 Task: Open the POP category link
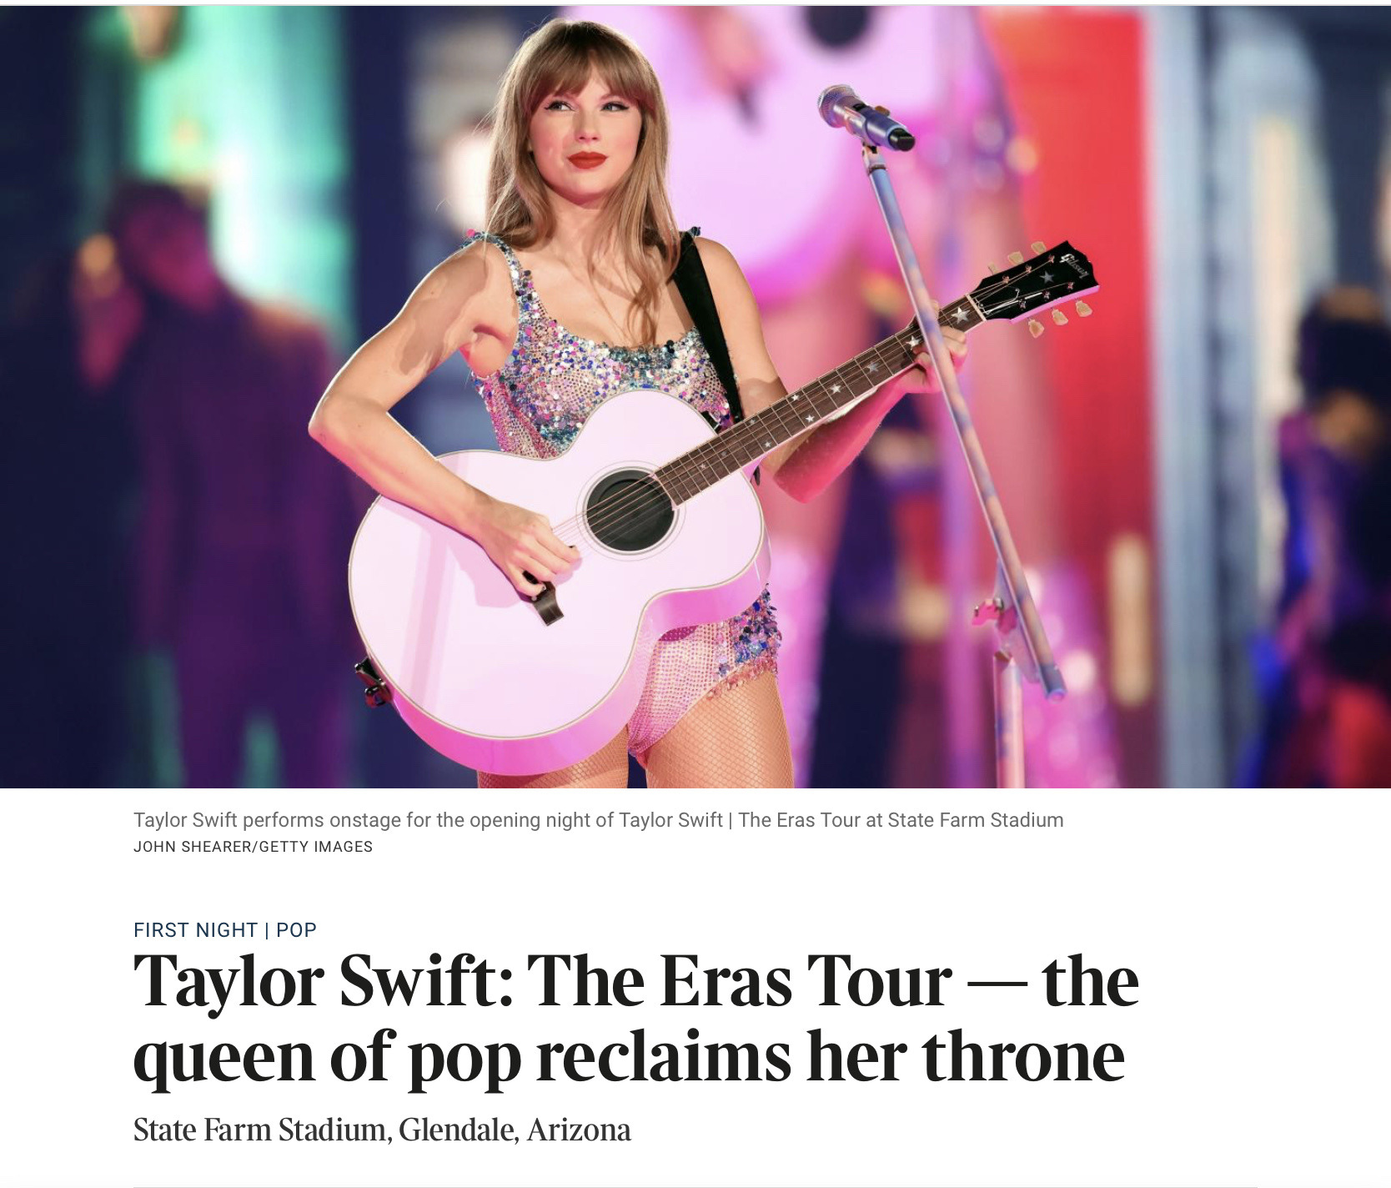pyautogui.click(x=296, y=929)
